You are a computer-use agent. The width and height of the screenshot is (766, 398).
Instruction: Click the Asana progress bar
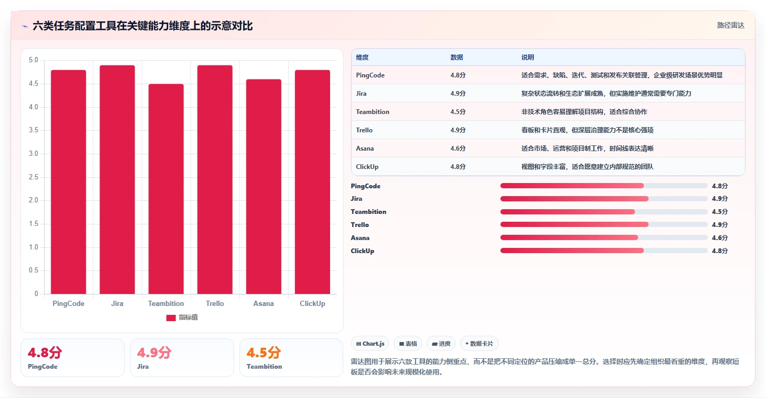(x=604, y=237)
